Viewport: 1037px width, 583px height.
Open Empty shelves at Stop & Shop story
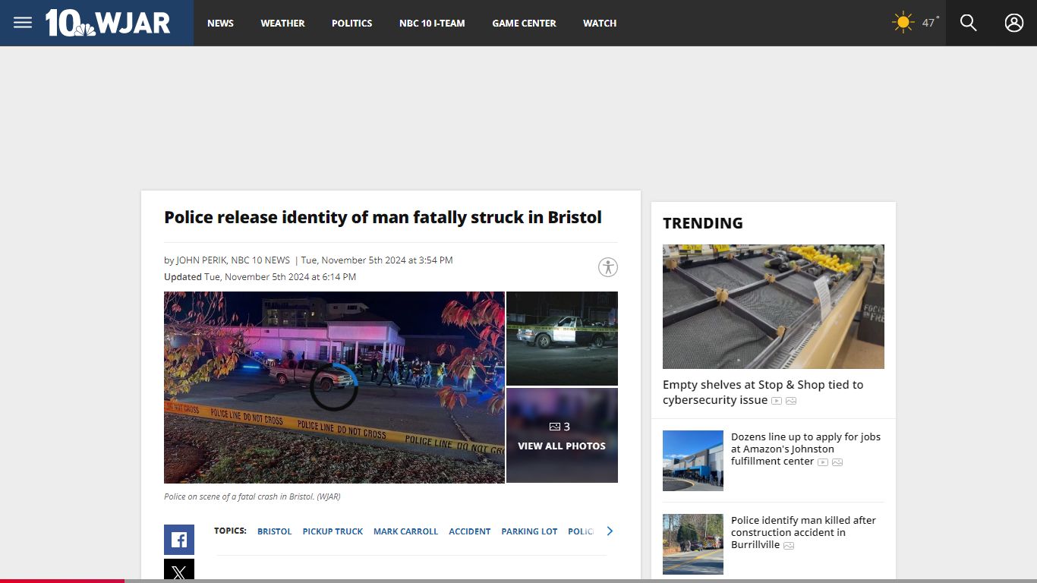[x=763, y=392]
